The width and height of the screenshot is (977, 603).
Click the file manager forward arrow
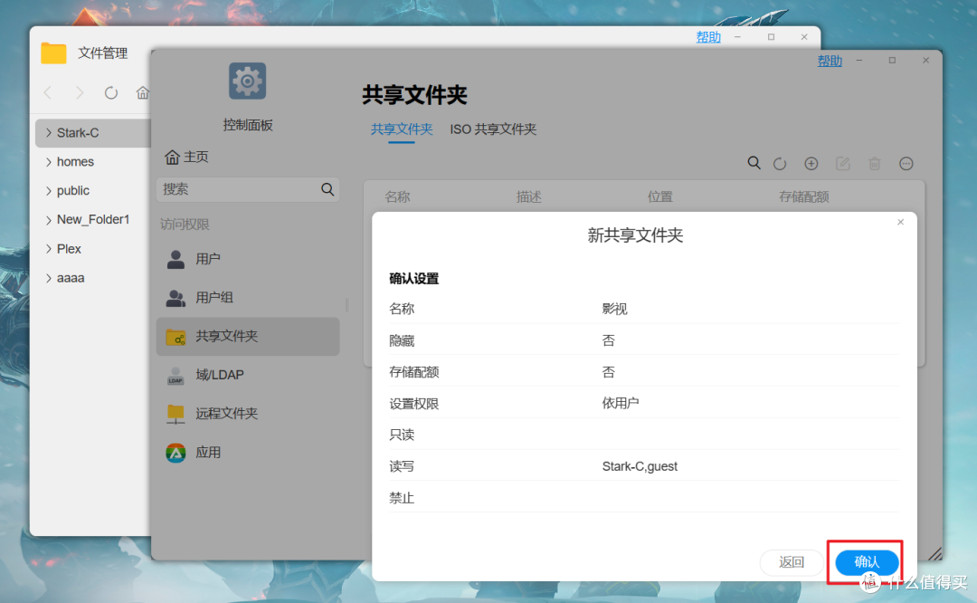point(80,93)
